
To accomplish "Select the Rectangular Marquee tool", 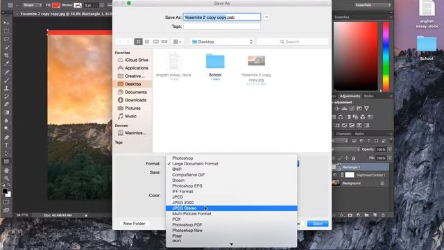I will click(x=6, y=31).
